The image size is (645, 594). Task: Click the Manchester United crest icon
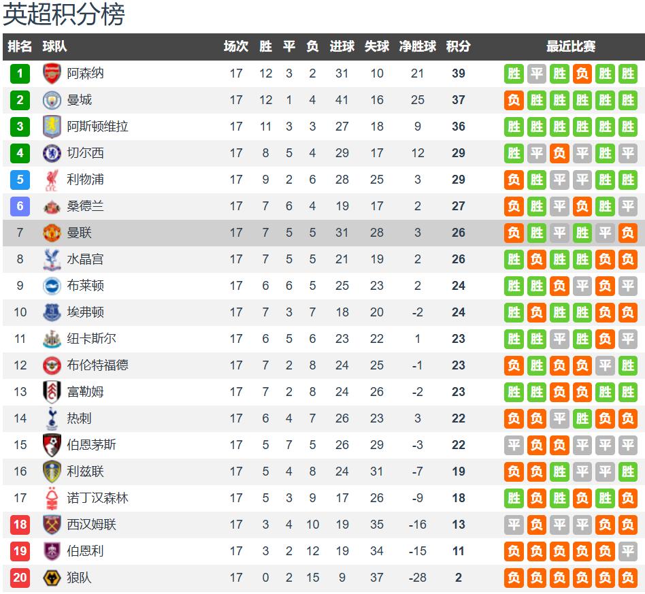pos(52,233)
